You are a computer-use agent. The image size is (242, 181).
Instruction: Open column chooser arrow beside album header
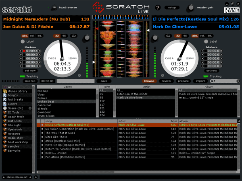pyautogui.click(x=239, y=121)
